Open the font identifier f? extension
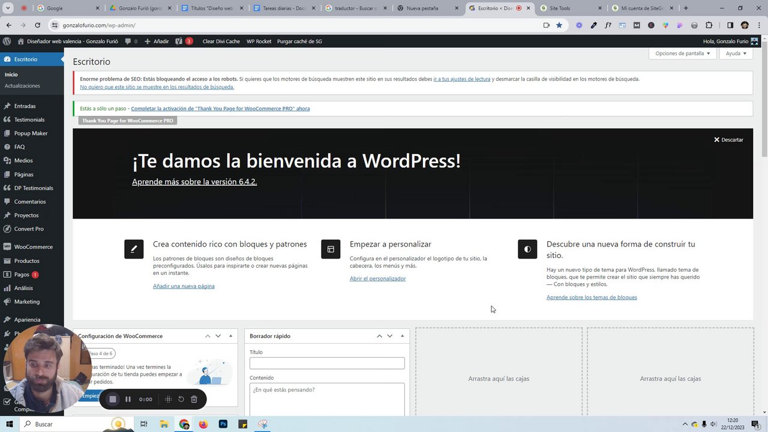768x432 pixels. coord(608,25)
